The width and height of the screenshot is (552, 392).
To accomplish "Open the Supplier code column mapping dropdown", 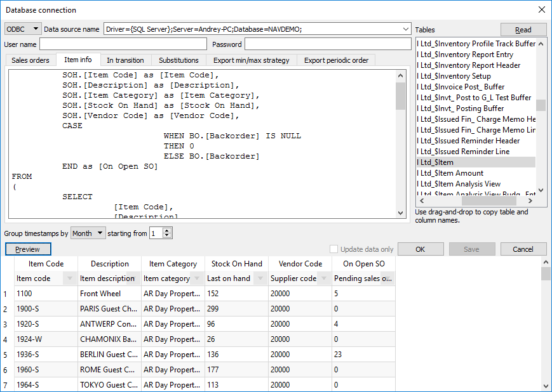I will (x=323, y=278).
